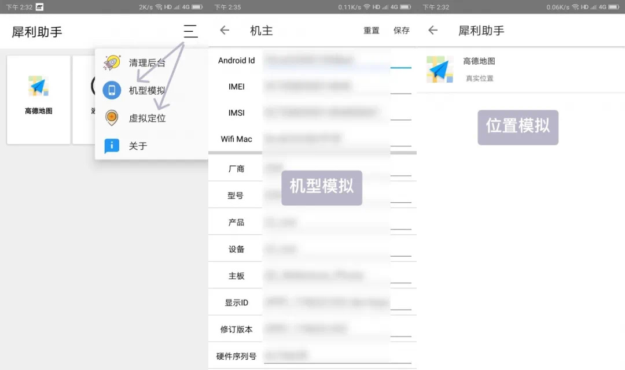Open the hamburger menu icon

click(x=190, y=31)
